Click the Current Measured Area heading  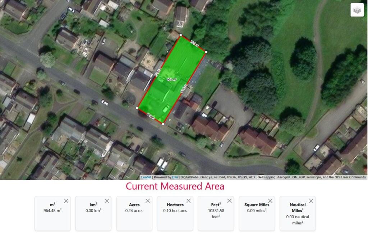pos(175,186)
